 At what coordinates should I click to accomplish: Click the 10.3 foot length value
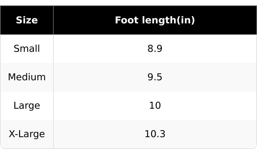click(155, 134)
